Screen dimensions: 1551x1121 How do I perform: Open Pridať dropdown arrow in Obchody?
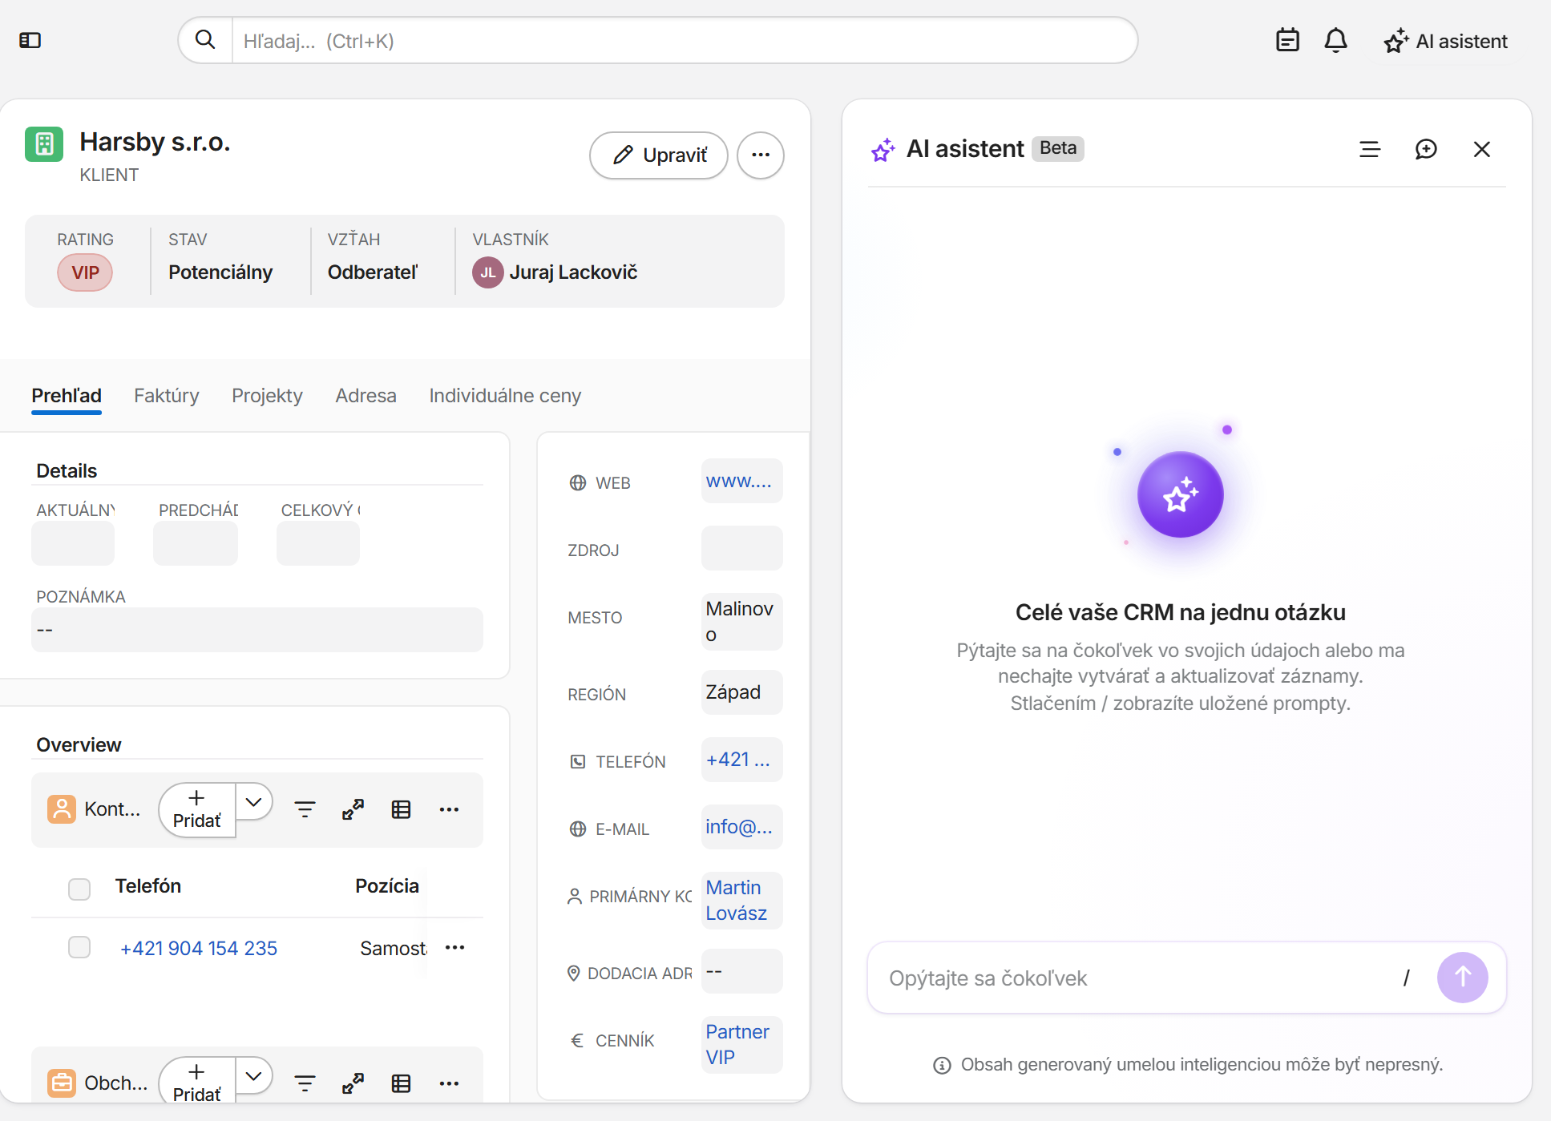pos(254,1075)
